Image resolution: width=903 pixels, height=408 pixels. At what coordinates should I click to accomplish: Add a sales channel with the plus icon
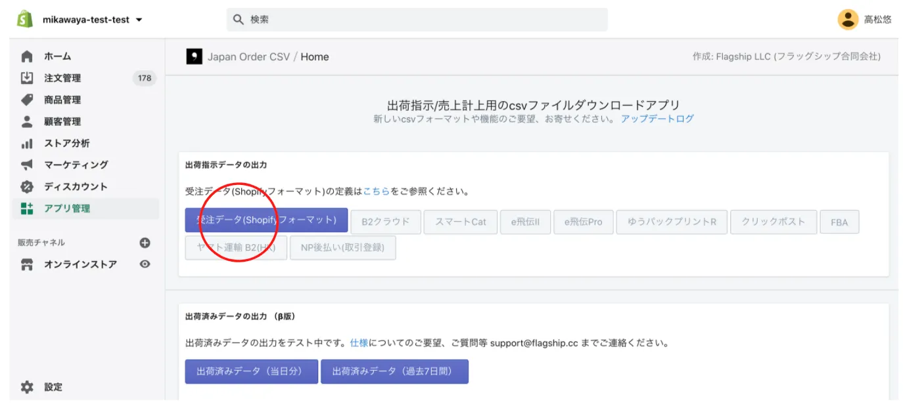(145, 243)
